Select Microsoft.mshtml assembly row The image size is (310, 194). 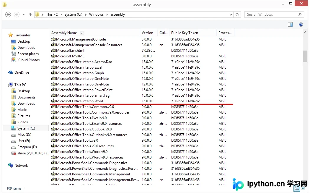[70, 51]
